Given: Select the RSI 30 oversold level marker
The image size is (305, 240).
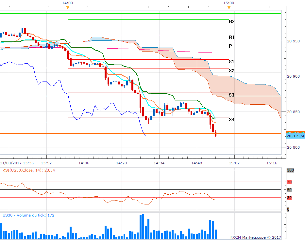Looking at the screenshot, I should pyautogui.click(x=289, y=198).
